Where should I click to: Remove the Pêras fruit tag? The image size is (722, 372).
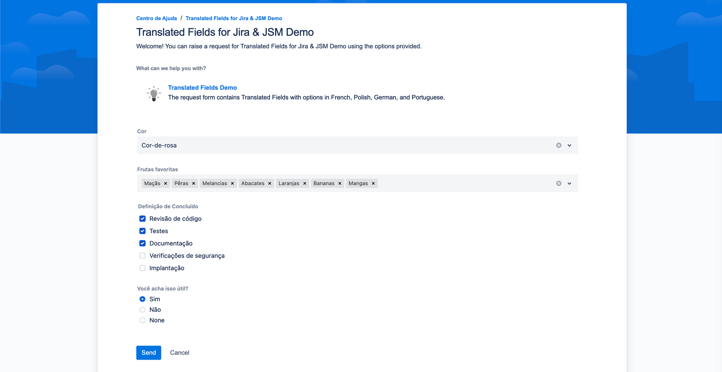pyautogui.click(x=194, y=184)
